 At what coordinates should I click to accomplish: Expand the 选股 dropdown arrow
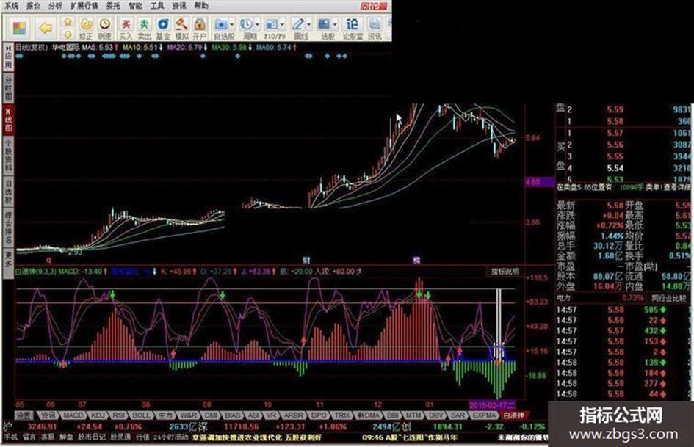pyautogui.click(x=335, y=25)
